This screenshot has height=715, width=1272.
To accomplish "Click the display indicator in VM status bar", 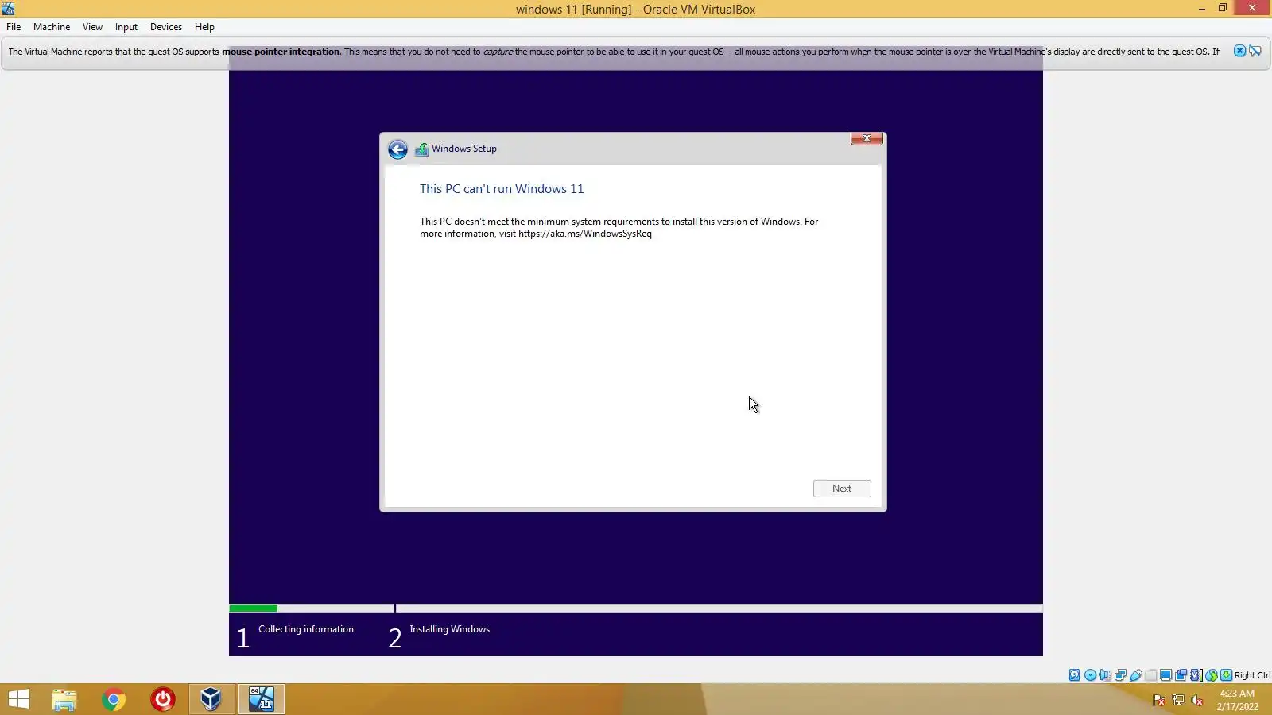I will tap(1166, 675).
